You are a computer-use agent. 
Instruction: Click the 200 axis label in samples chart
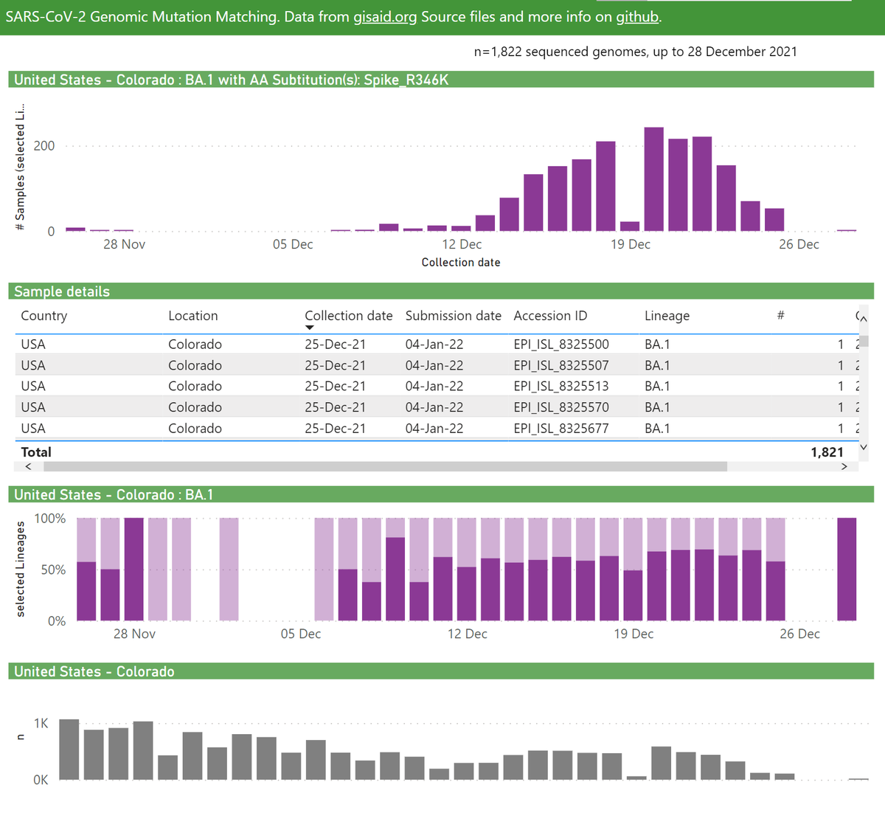[44, 145]
